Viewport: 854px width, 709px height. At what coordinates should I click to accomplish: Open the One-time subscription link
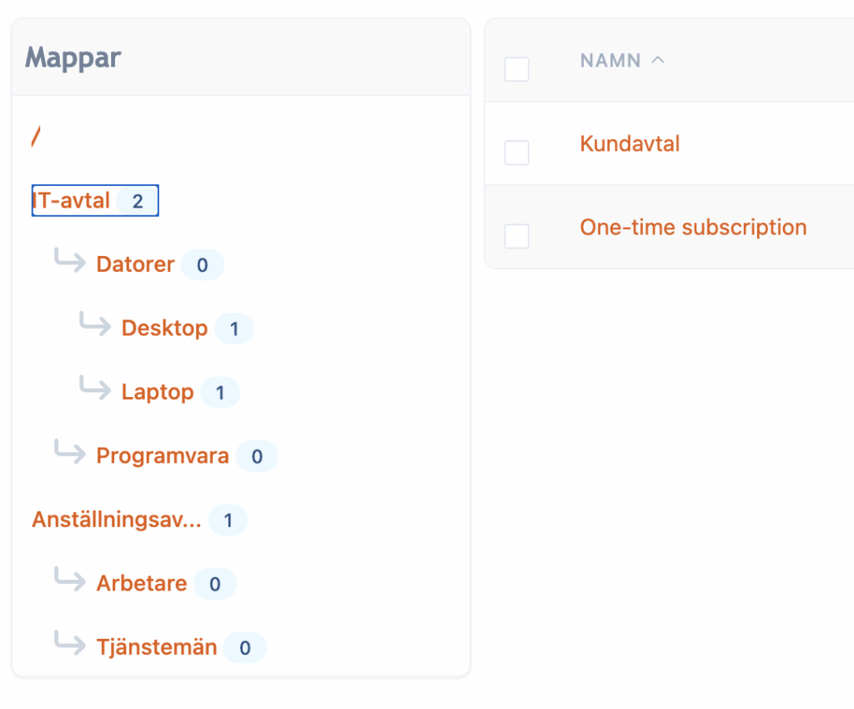[x=693, y=228]
